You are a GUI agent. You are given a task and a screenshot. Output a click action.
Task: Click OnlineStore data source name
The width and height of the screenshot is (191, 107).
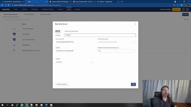[26, 45]
